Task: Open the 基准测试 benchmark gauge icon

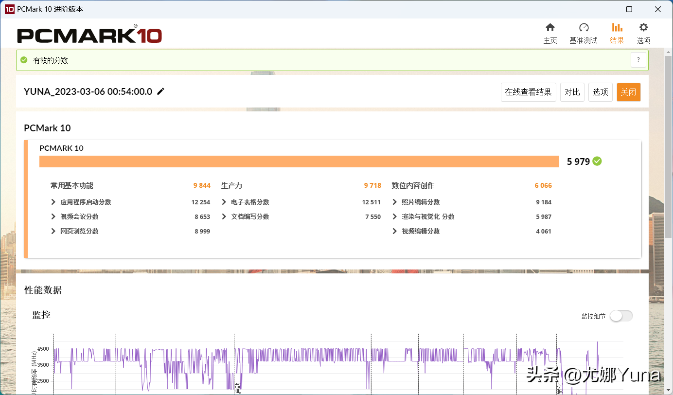Action: (584, 27)
